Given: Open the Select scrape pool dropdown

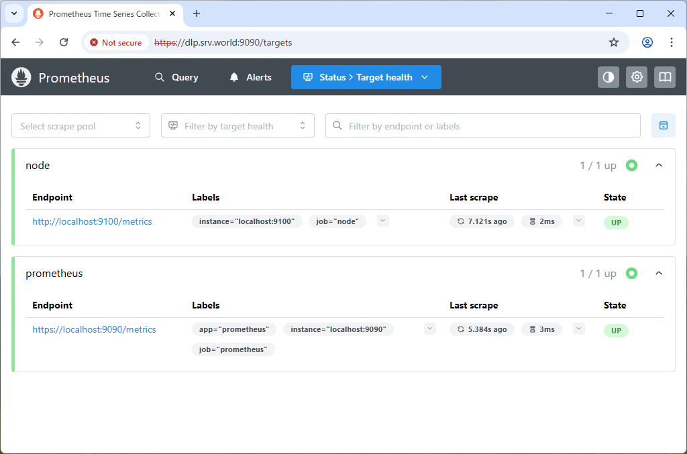Looking at the screenshot, I should pos(81,125).
